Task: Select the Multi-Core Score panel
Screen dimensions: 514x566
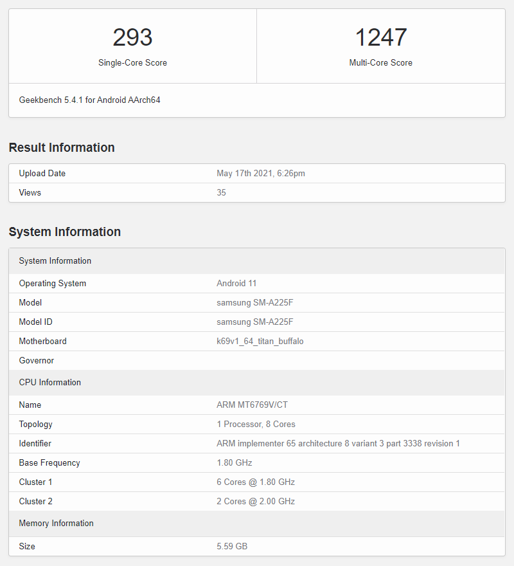Action: click(380, 46)
